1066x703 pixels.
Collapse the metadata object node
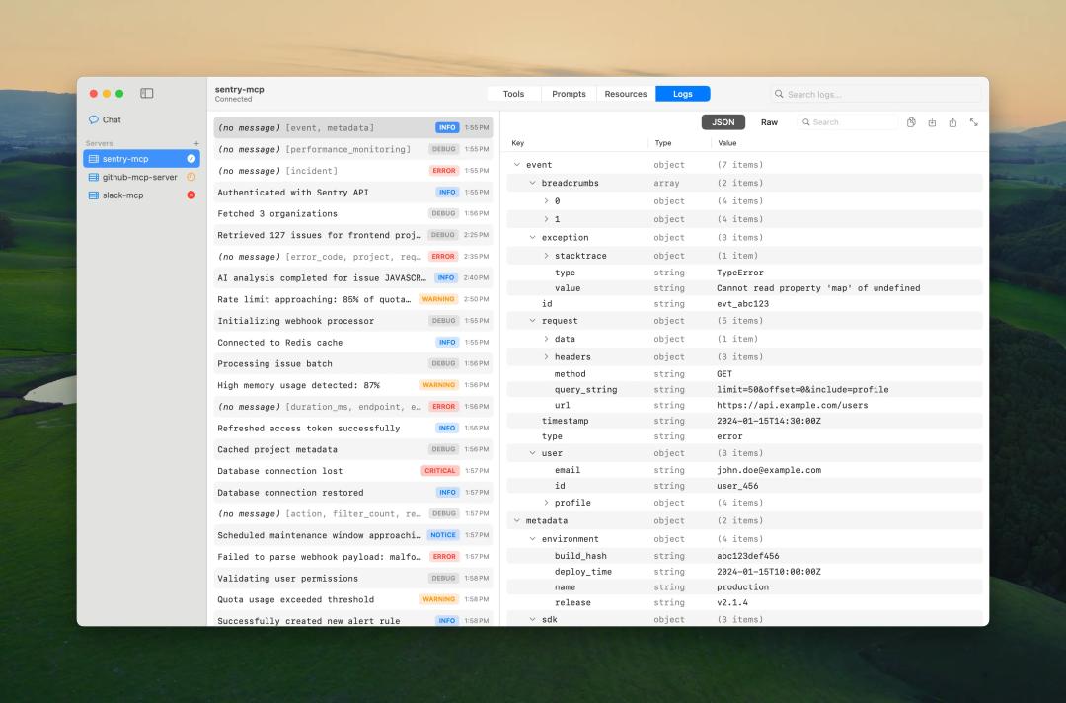516,520
